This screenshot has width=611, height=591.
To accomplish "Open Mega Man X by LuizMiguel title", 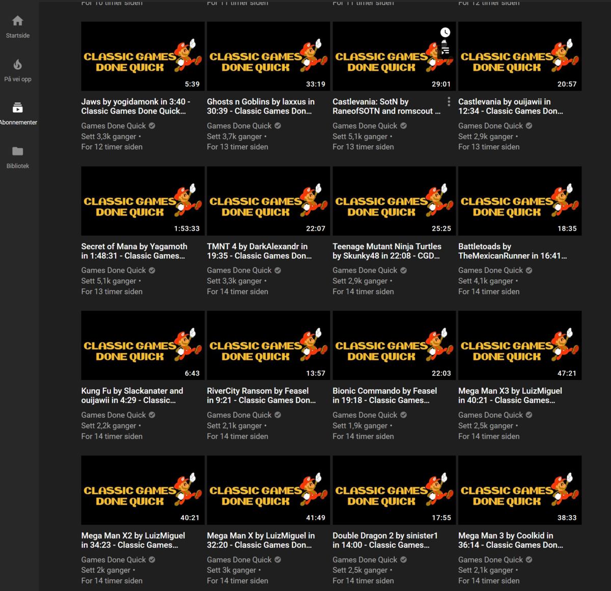I will click(x=261, y=541).
